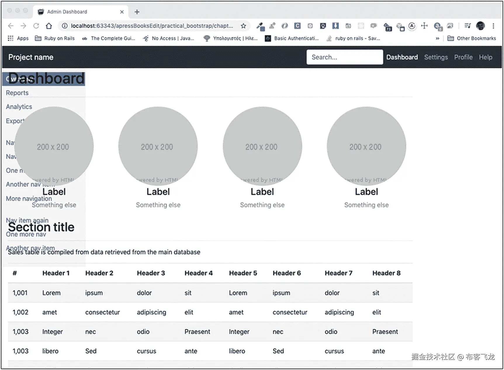Reload the page with the refresh icon
The width and height of the screenshot is (504, 370).
36,26
